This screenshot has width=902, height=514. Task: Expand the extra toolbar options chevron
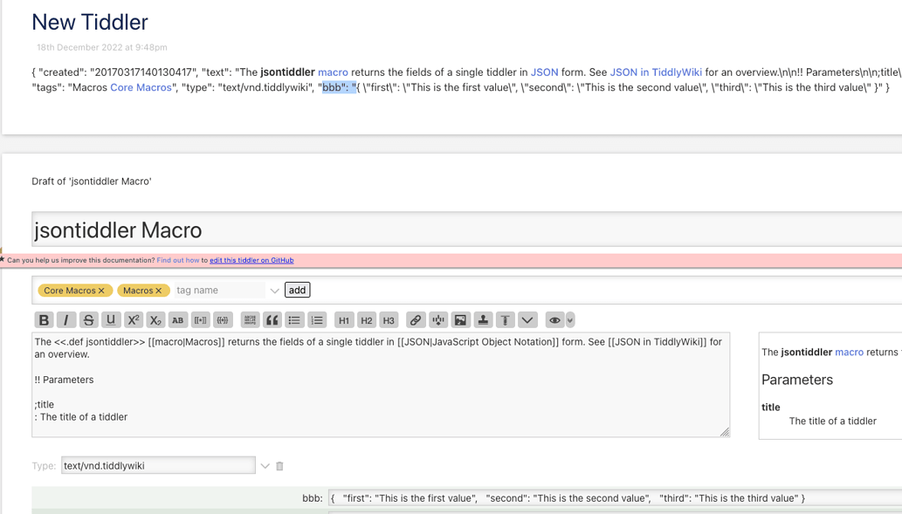(x=527, y=319)
